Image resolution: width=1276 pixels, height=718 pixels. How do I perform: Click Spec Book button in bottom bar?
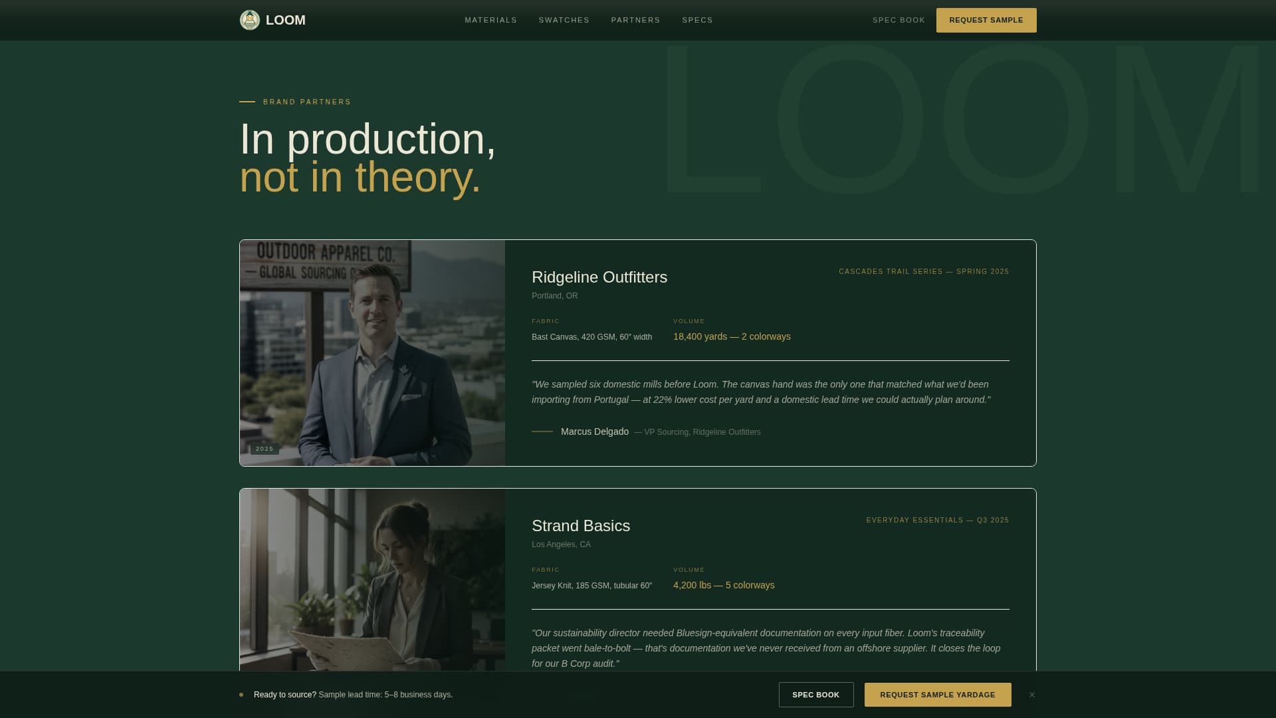[x=815, y=695]
